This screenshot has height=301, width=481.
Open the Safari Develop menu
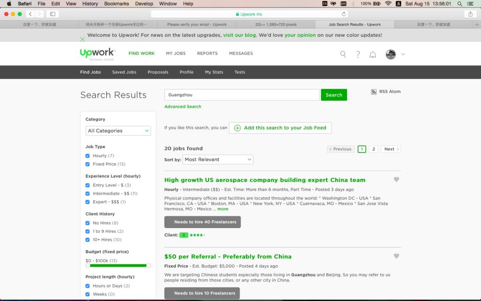(x=144, y=4)
